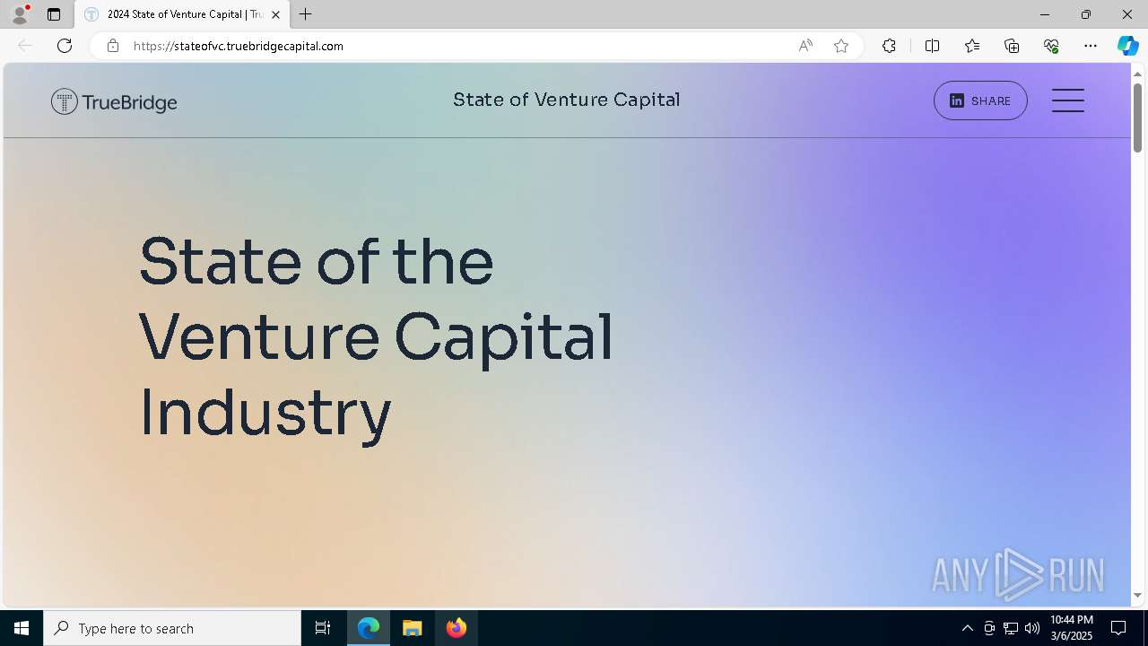Image resolution: width=1148 pixels, height=646 pixels.
Task: Add this page to favorites
Action: pos(841,46)
